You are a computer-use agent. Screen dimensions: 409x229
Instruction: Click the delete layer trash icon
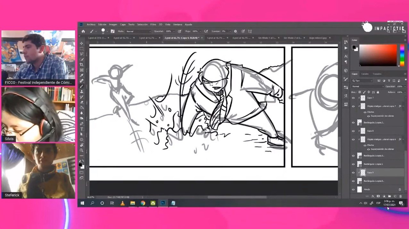[x=400, y=196]
